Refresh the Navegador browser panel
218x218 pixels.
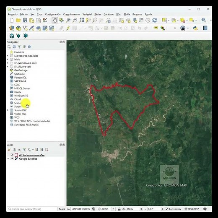[x=14, y=47]
